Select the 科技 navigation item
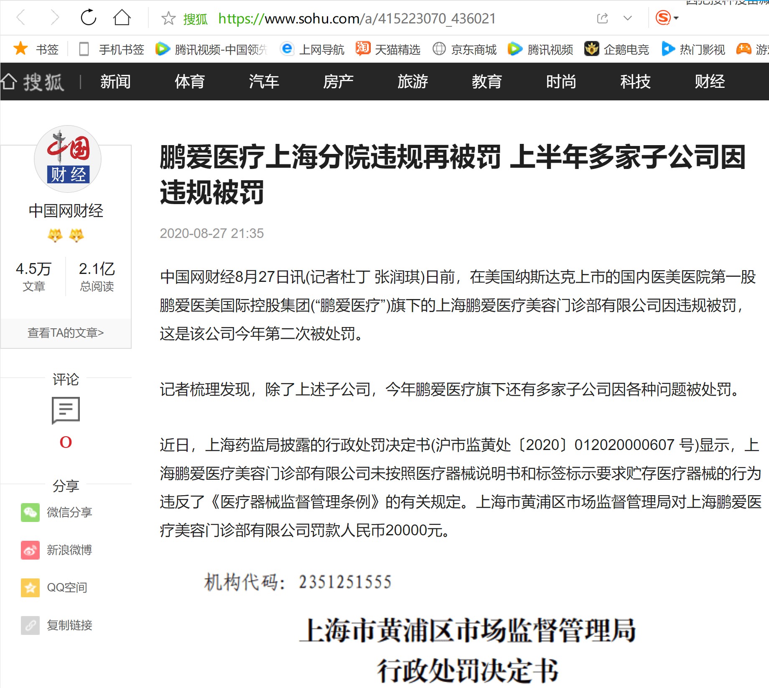The height and width of the screenshot is (688, 769). [635, 82]
